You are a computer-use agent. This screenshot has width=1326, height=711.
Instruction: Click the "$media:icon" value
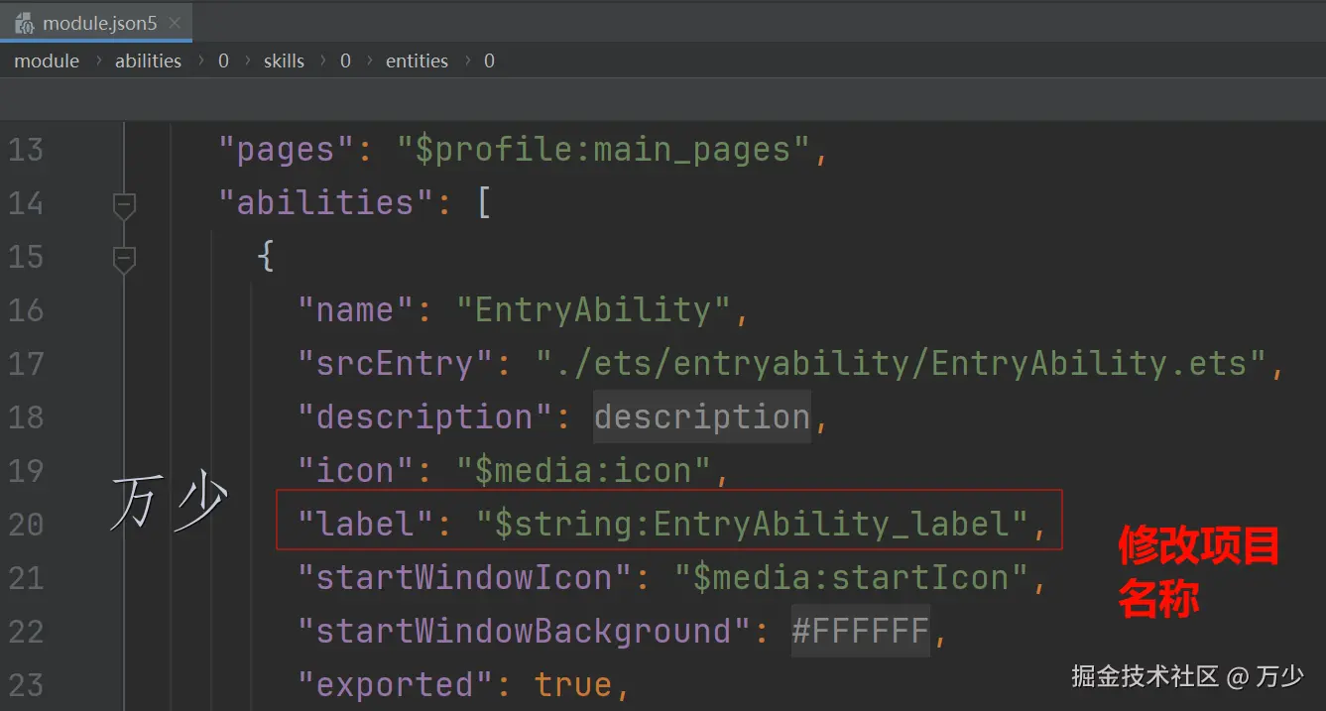click(584, 471)
